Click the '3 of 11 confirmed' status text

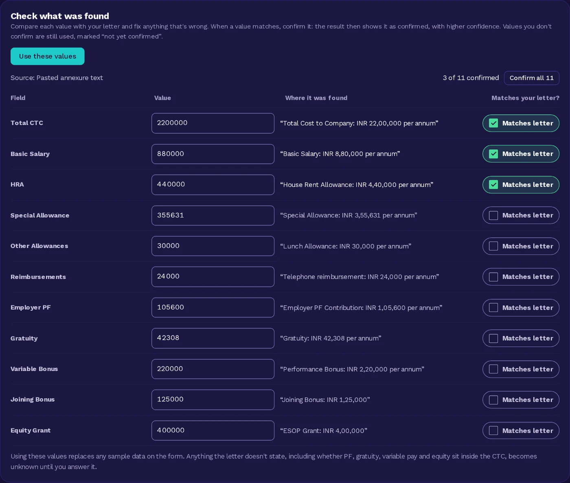[471, 78]
